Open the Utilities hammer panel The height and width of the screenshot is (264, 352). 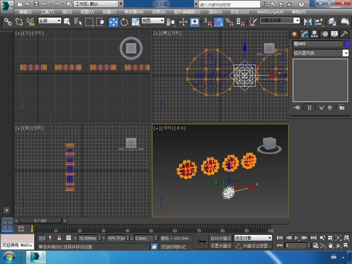click(344, 34)
